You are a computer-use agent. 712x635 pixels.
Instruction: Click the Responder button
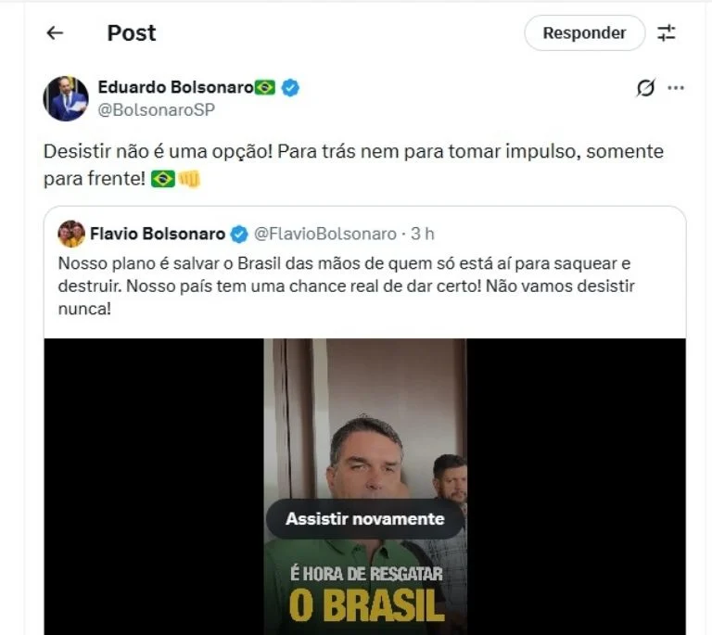pos(584,32)
